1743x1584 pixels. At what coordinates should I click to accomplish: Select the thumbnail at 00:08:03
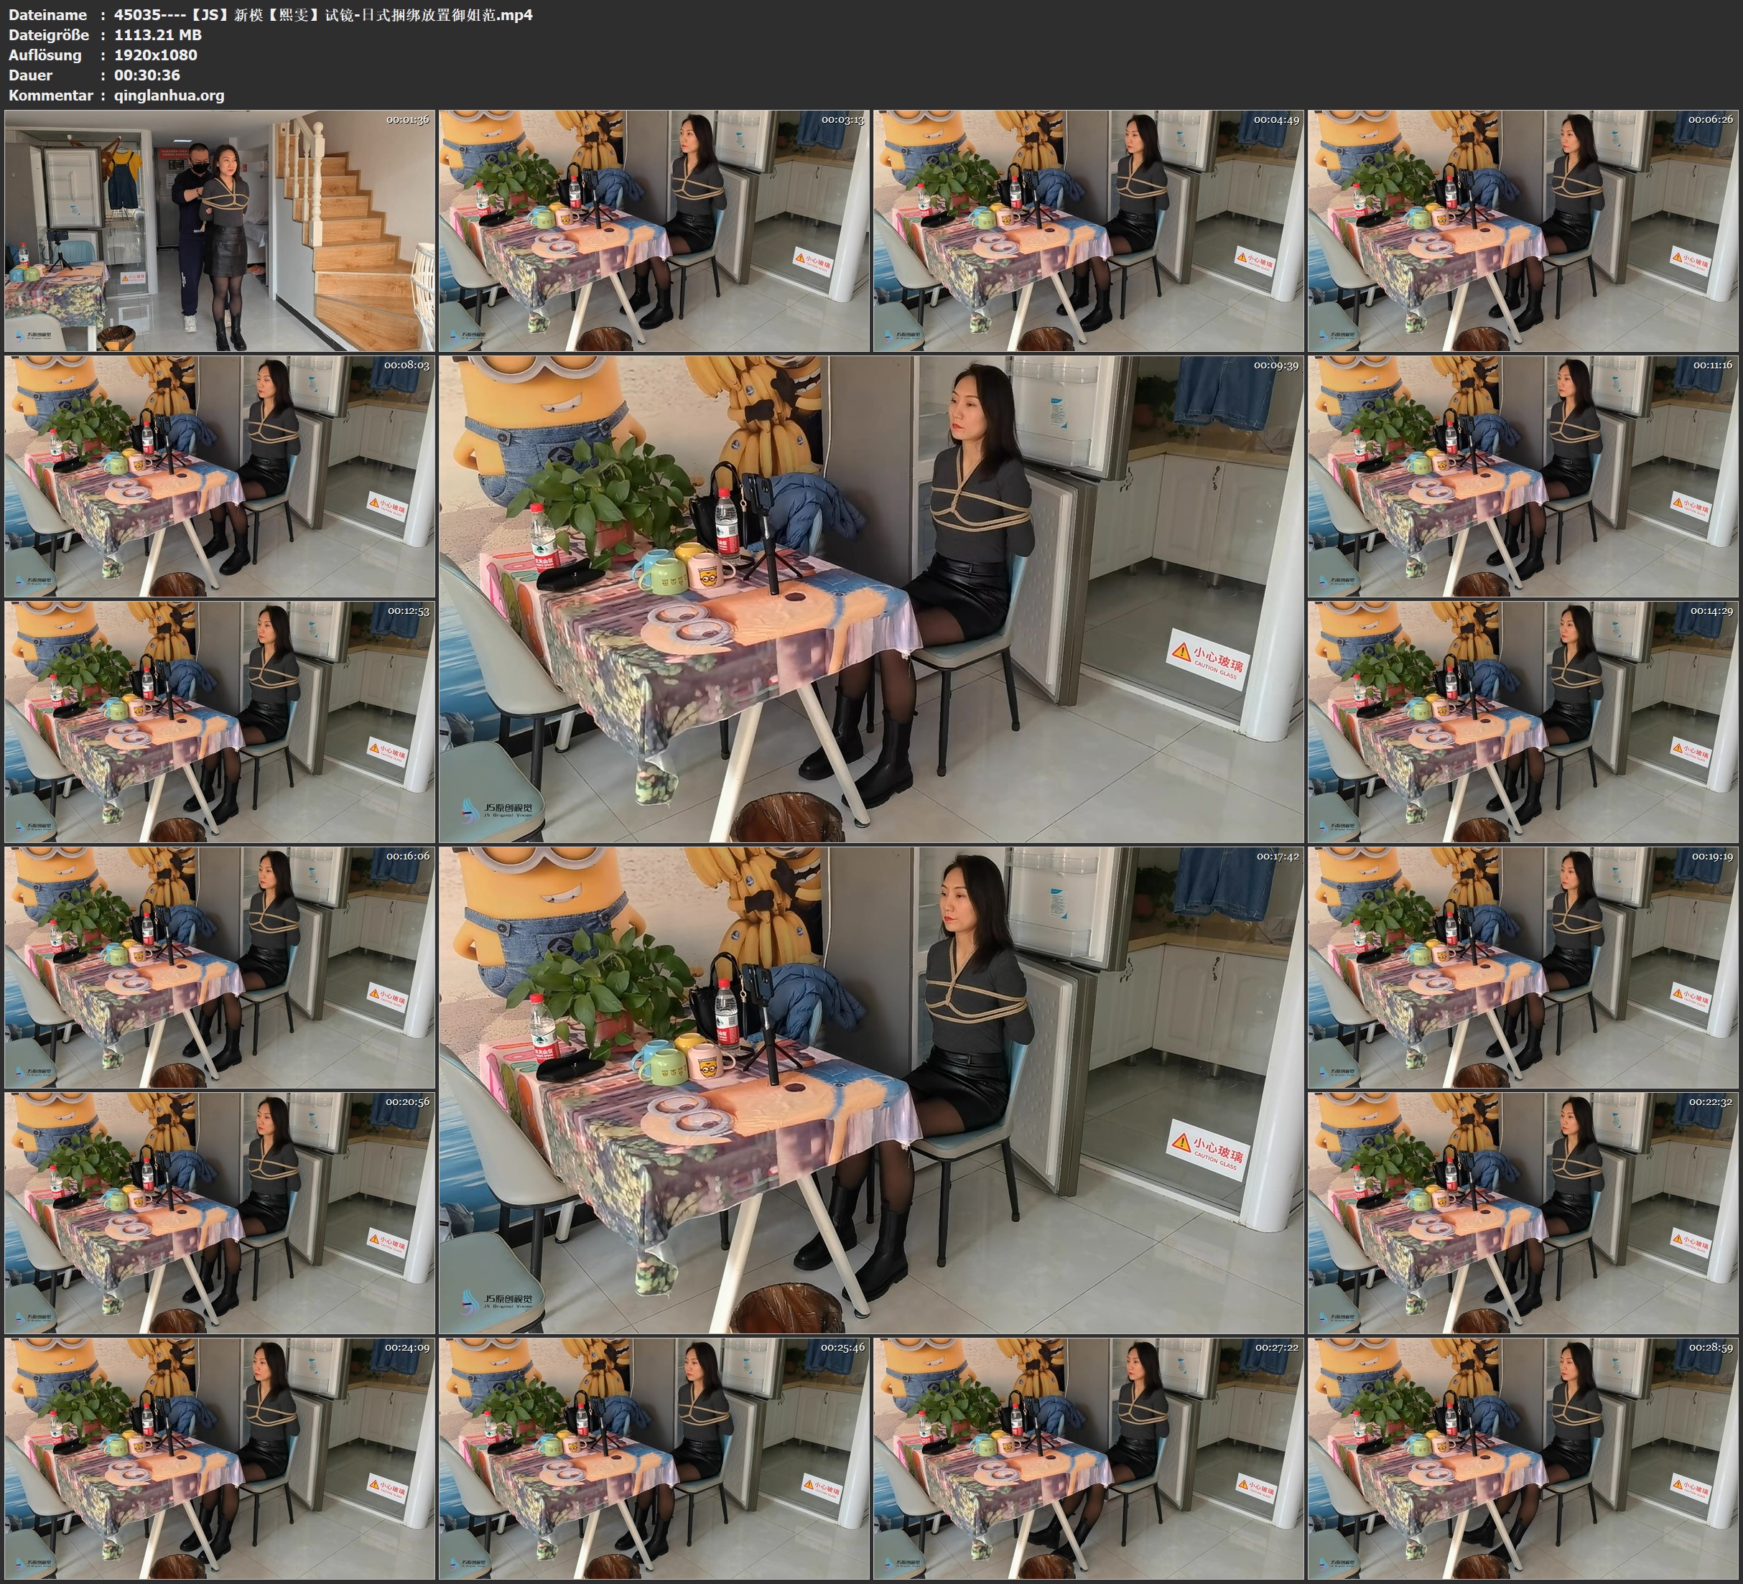(220, 476)
